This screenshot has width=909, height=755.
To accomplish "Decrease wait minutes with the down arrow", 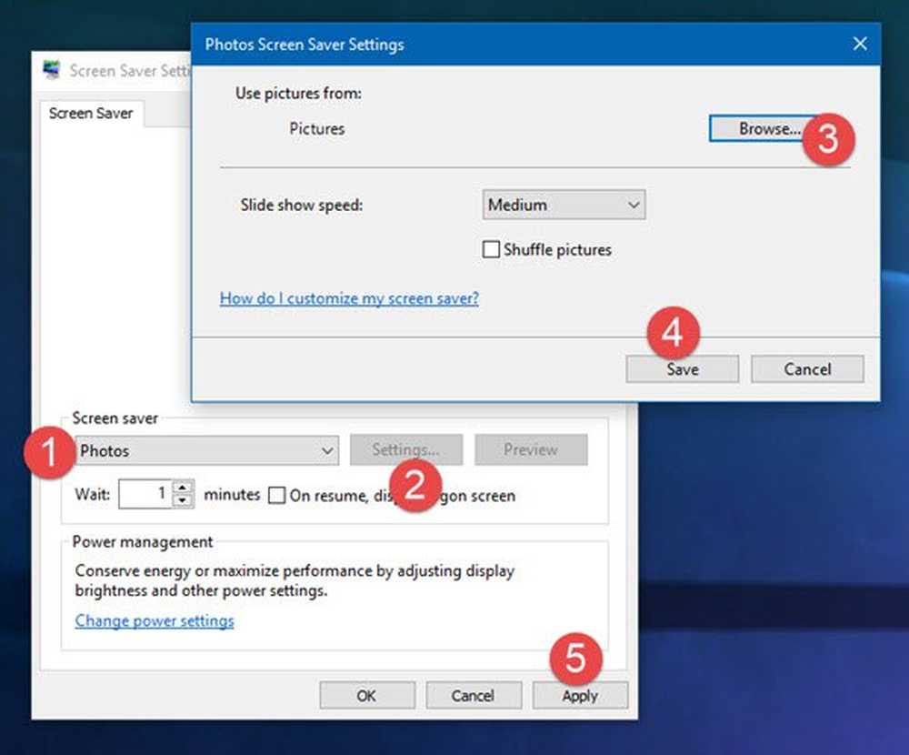I will (184, 501).
